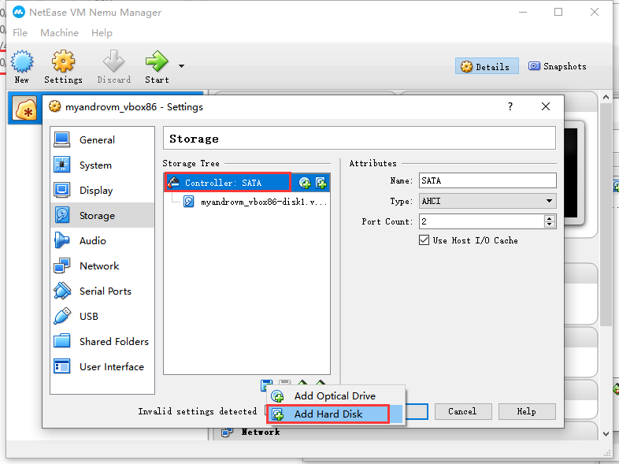
Task: Toggle the Use Host I/O Cache checkbox
Action: click(x=424, y=240)
